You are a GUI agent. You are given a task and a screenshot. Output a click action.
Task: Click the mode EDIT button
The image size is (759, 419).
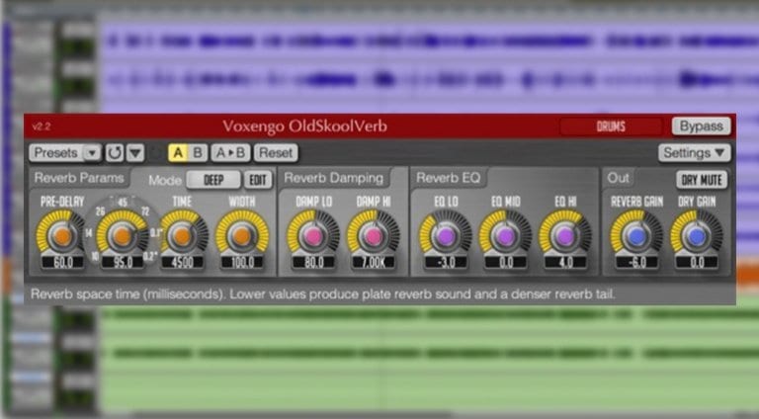click(258, 180)
